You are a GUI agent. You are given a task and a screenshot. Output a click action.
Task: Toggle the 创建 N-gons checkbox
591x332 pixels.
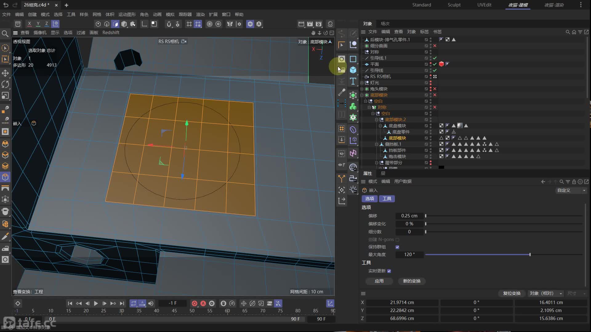coord(397,240)
